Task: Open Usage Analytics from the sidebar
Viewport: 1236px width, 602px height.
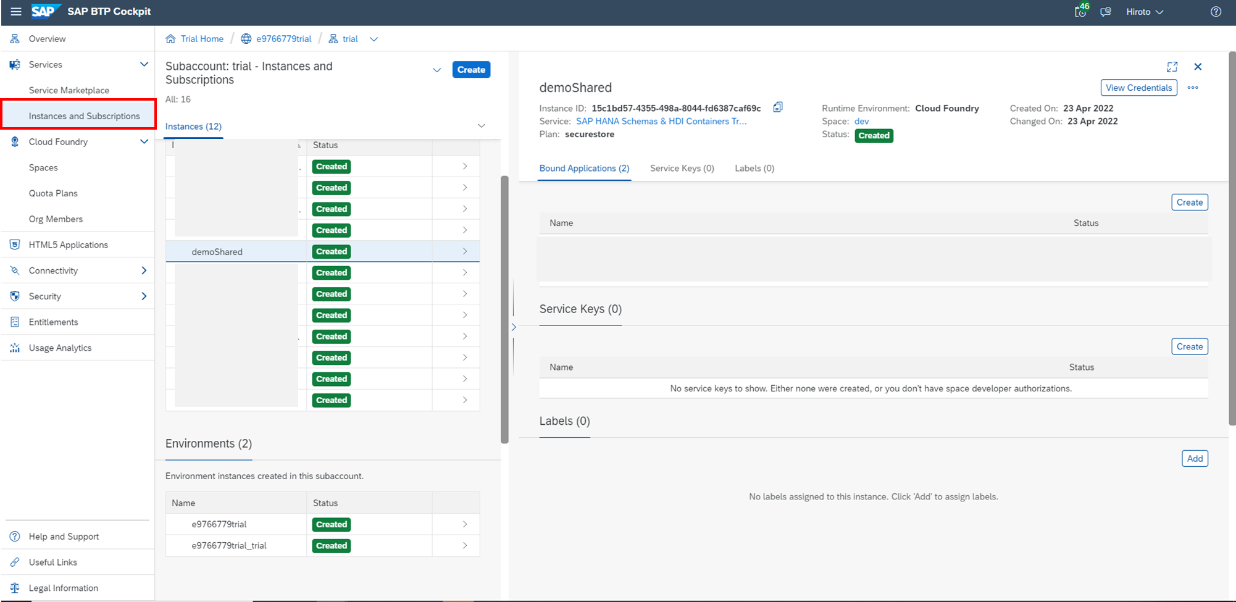Action: click(x=60, y=347)
